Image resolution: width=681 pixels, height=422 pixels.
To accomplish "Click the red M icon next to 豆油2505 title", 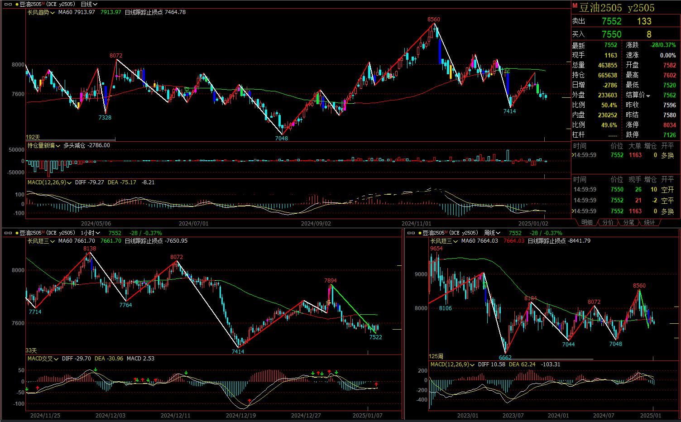I will click(x=575, y=6).
